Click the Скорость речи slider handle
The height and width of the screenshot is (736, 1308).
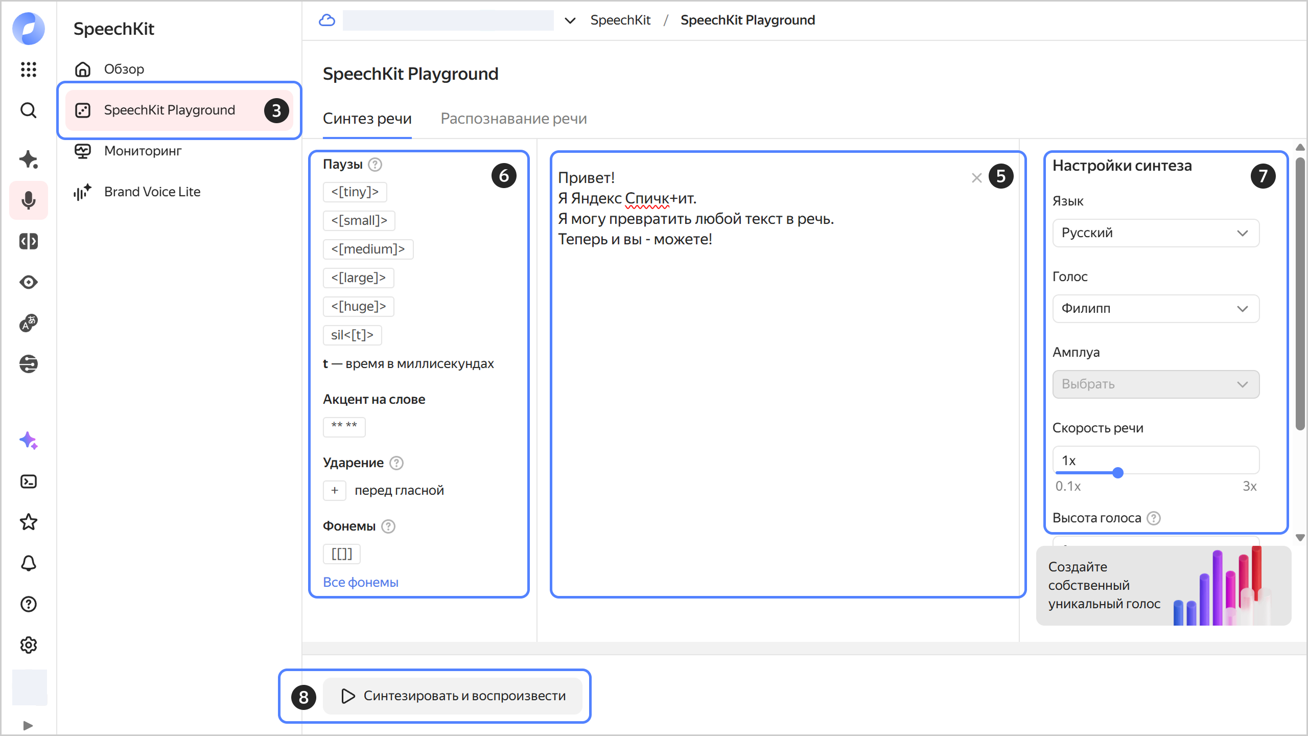point(1118,473)
